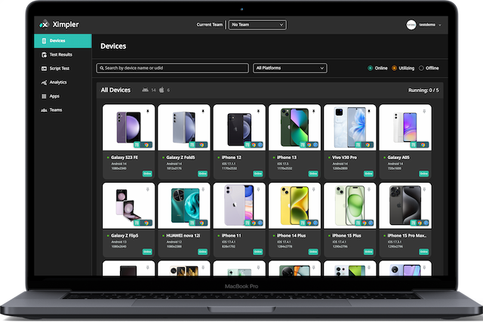
Task: Click the Apps grid icon
Action: pos(44,96)
